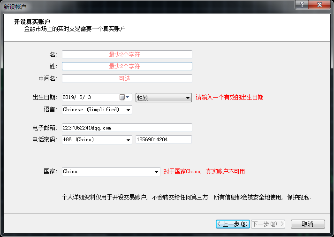Click the 开设真实账户 heading
Image resolution: width=334 pixels, height=237 pixels.
32,22
